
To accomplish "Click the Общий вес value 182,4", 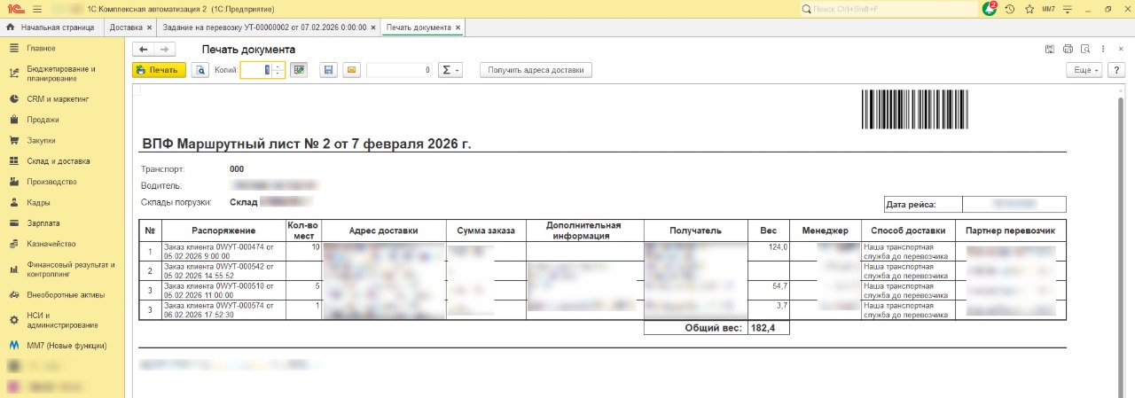I will (x=768, y=328).
